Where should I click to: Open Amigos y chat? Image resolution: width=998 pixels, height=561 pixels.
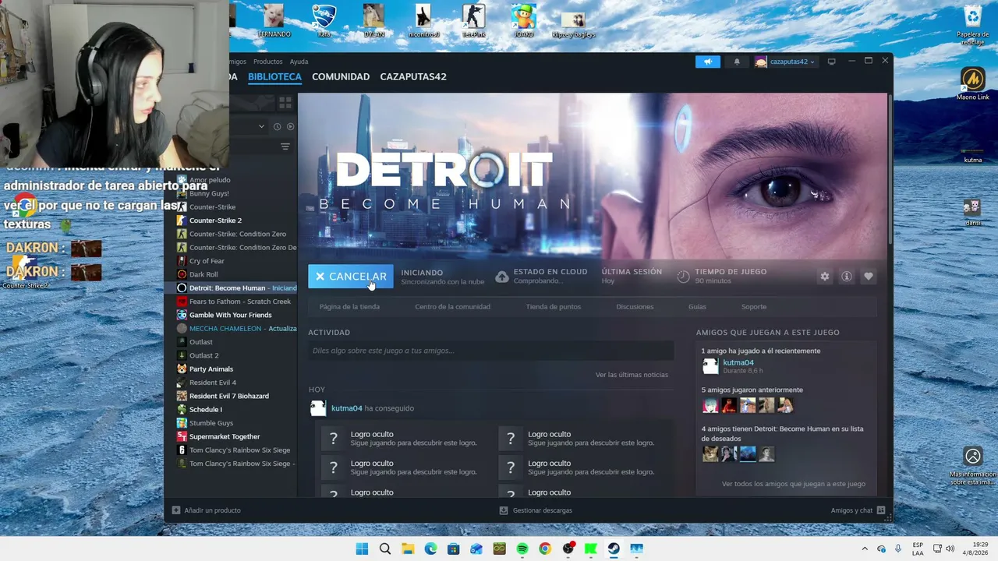tap(858, 510)
